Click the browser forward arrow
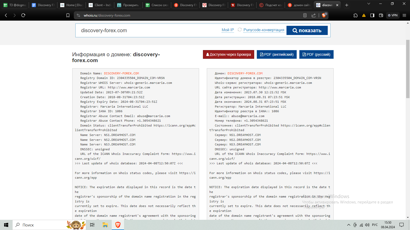Image resolution: width=410 pixels, height=230 pixels. [x=15, y=15]
